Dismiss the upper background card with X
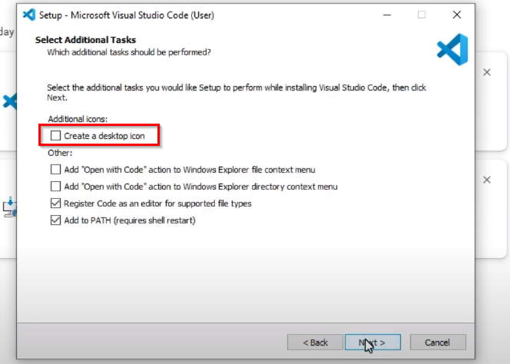 (486, 72)
